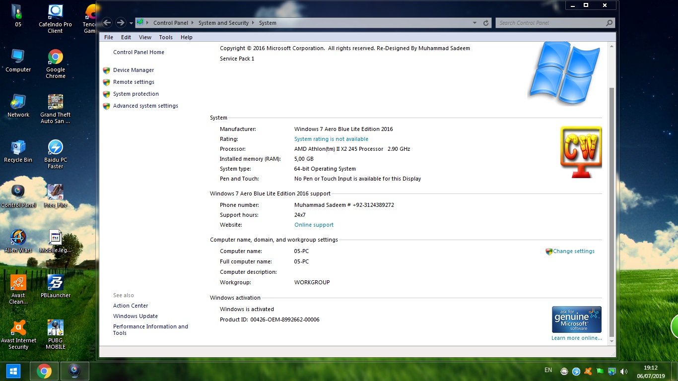678x381 pixels.
Task: Open the Tools menu
Action: [x=166, y=37]
